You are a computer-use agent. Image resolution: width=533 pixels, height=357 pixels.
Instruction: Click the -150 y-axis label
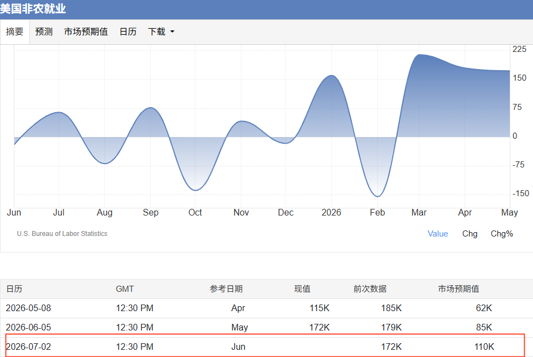coord(520,193)
